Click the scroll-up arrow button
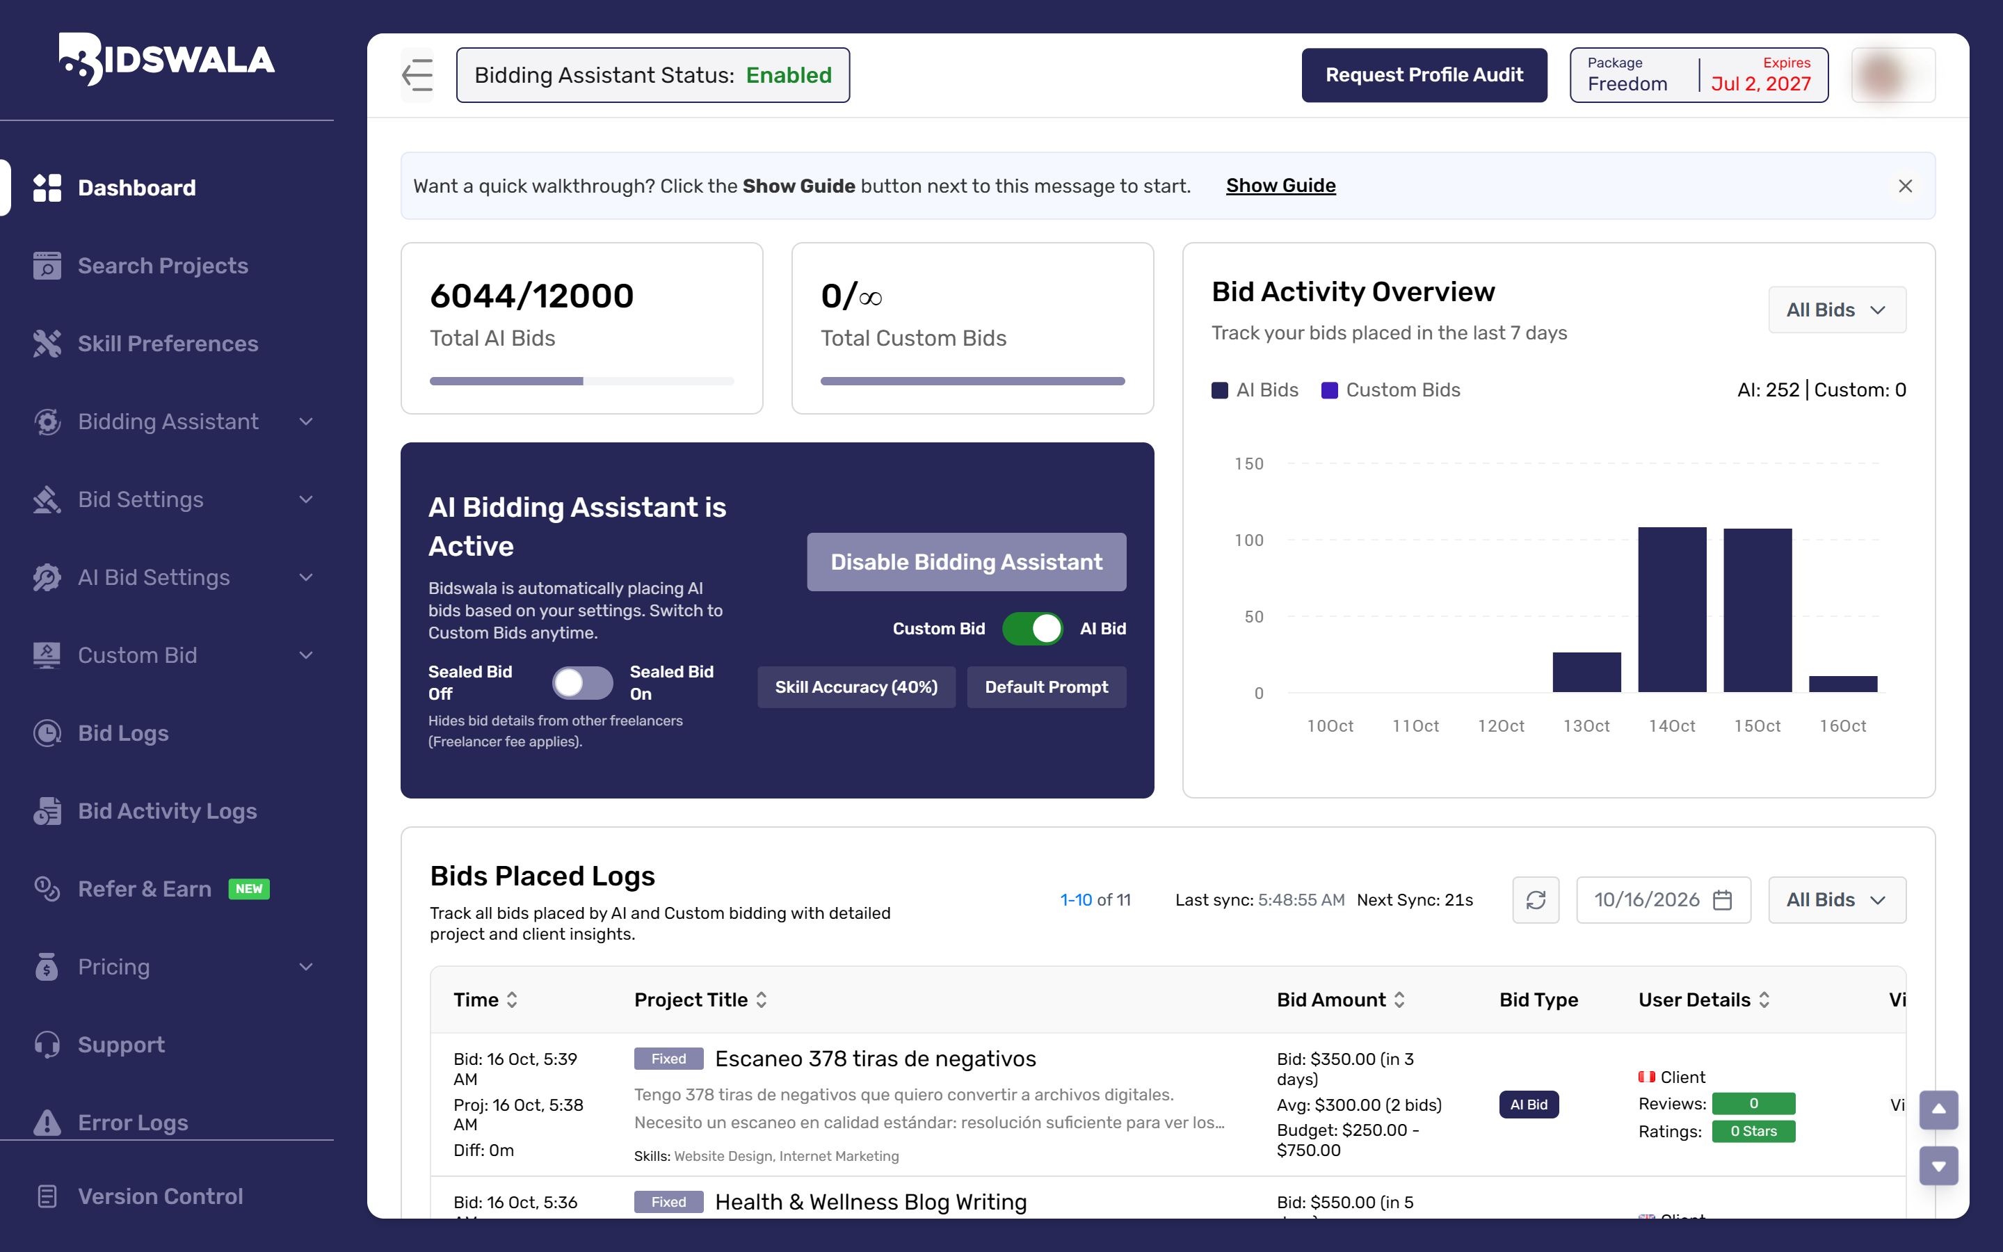This screenshot has width=2003, height=1252. tap(1938, 1109)
